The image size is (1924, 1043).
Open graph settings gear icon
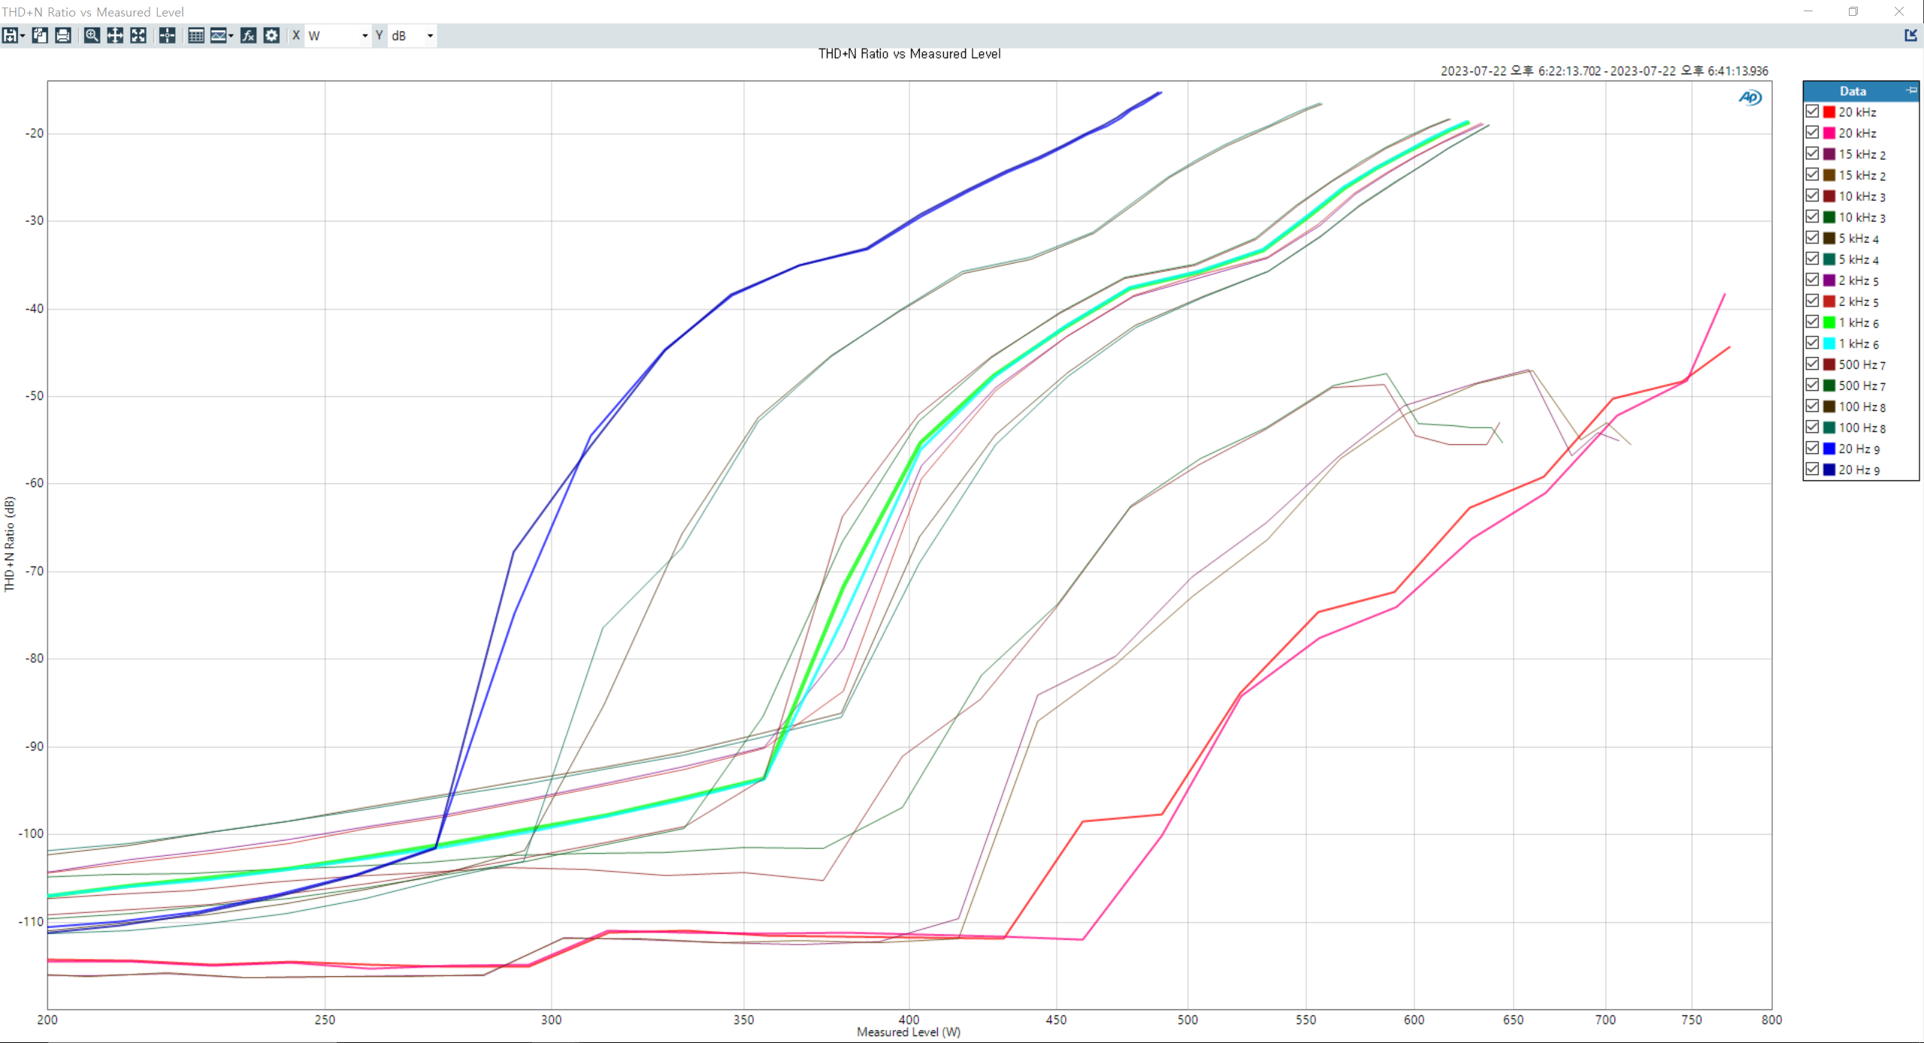(271, 35)
